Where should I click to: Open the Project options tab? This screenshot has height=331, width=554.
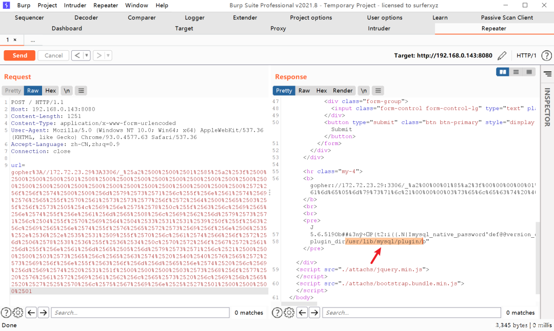pos(311,17)
